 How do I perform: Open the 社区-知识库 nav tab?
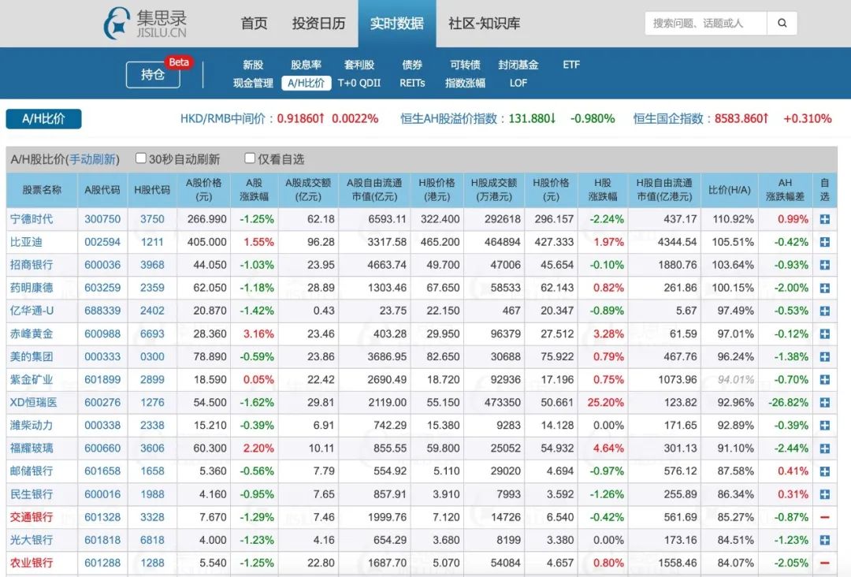(x=484, y=24)
